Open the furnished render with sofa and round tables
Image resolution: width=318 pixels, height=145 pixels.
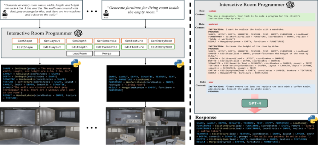click(125, 135)
